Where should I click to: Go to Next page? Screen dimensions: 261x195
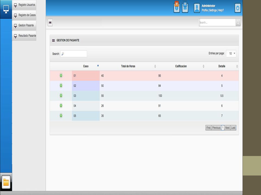pyautogui.click(x=227, y=128)
